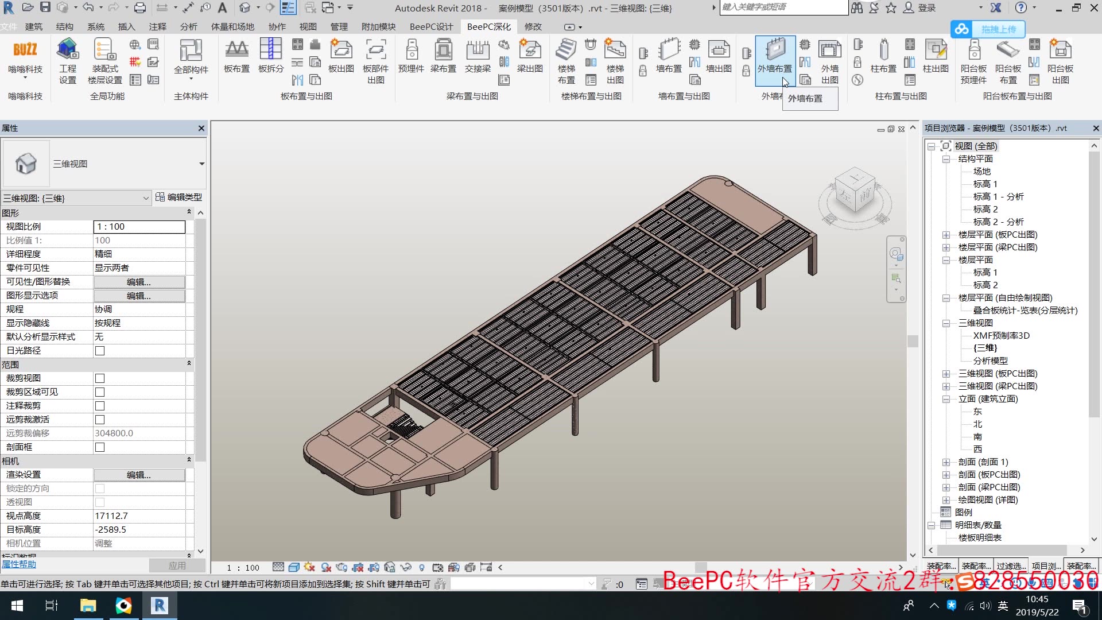The image size is (1102, 620).
Task: Open the 三维视图 type selector dropdown
Action: tap(201, 164)
